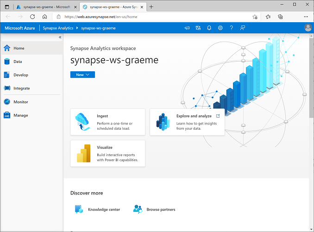This screenshot has height=232, width=314.
Task: Click the browser back arrow
Action: [8, 17]
